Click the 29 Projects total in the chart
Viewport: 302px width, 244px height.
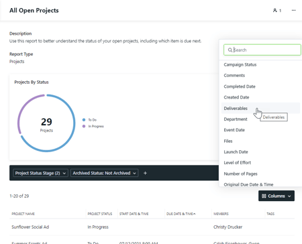pos(46,125)
